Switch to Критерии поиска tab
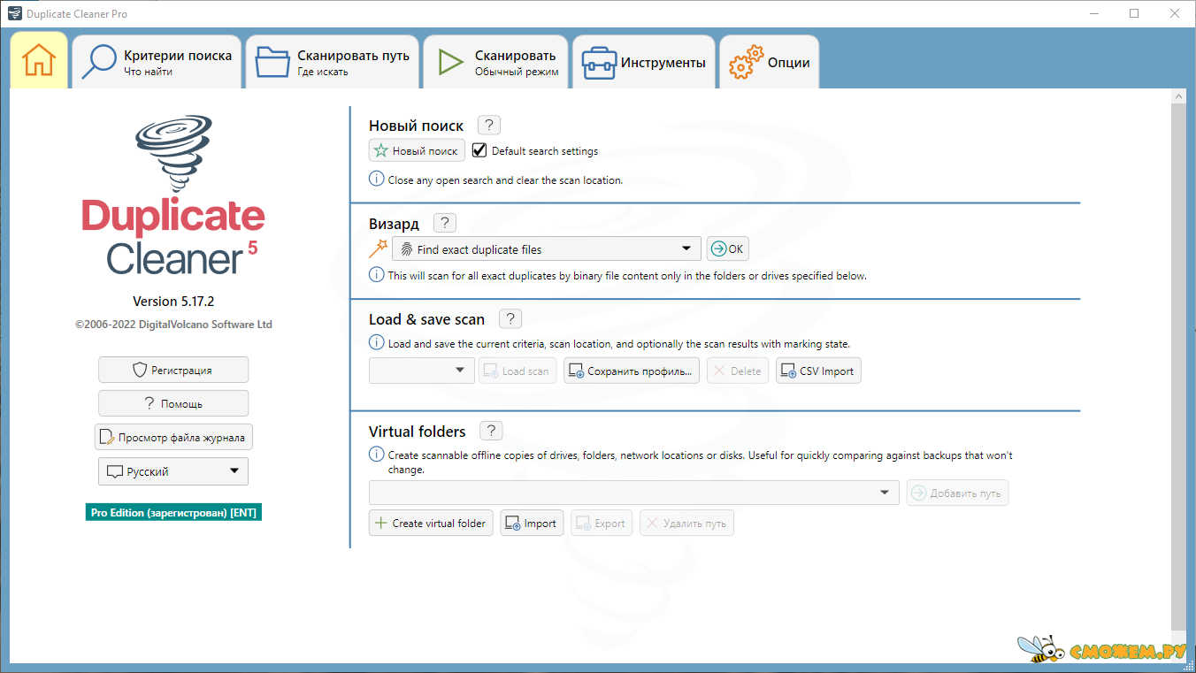The width and height of the screenshot is (1196, 673). pos(157,62)
